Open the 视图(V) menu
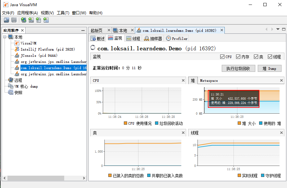287x188 pixels. click(x=47, y=13)
